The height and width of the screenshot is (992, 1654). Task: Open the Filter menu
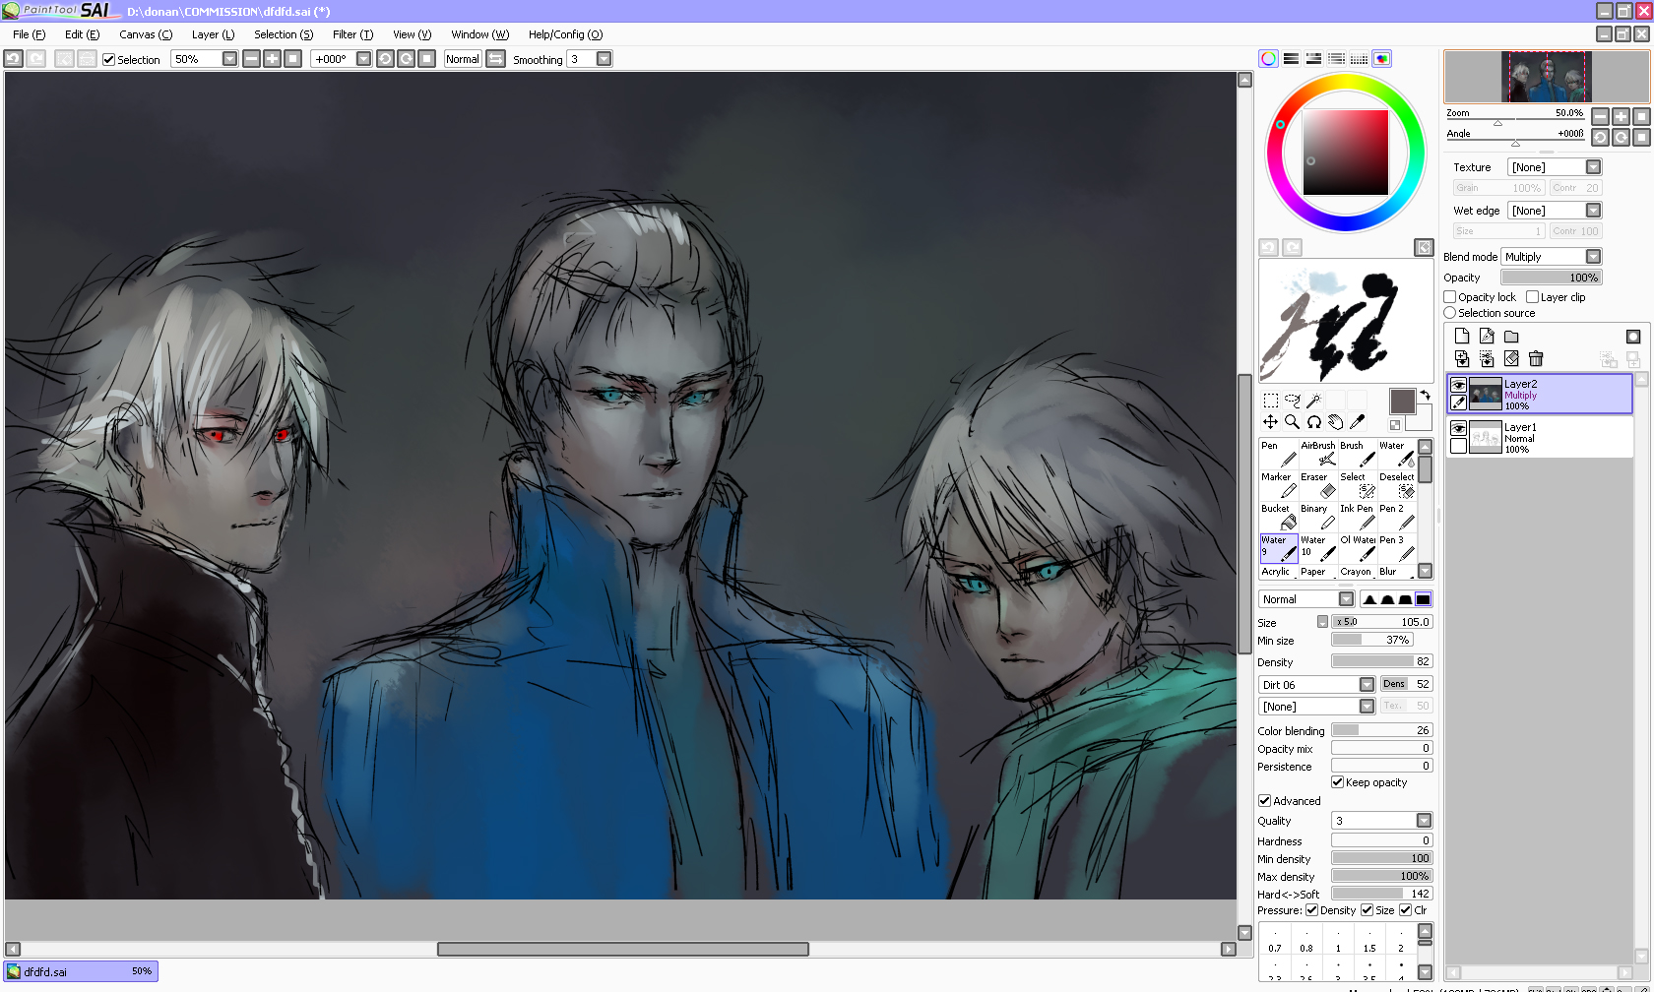coord(352,34)
